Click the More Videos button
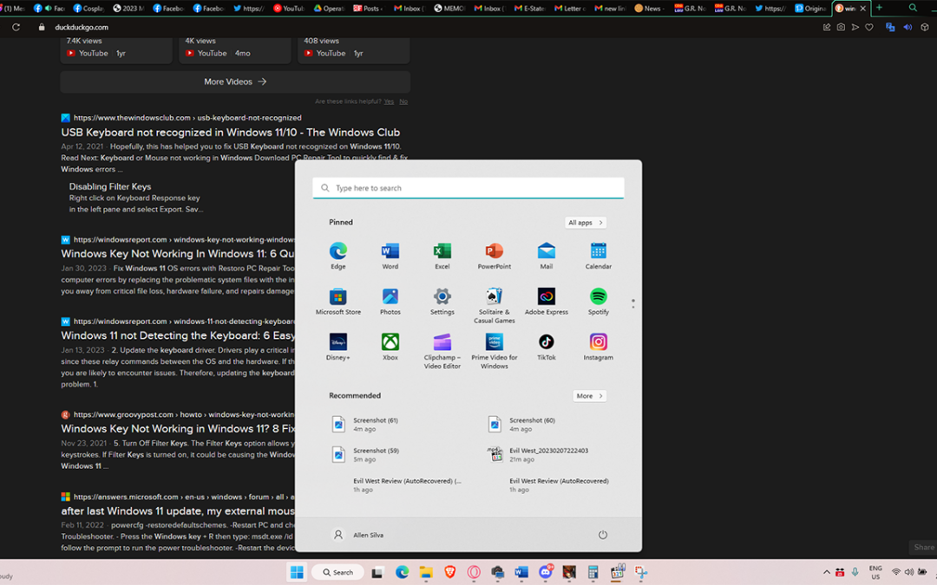This screenshot has height=585, width=937. point(235,81)
